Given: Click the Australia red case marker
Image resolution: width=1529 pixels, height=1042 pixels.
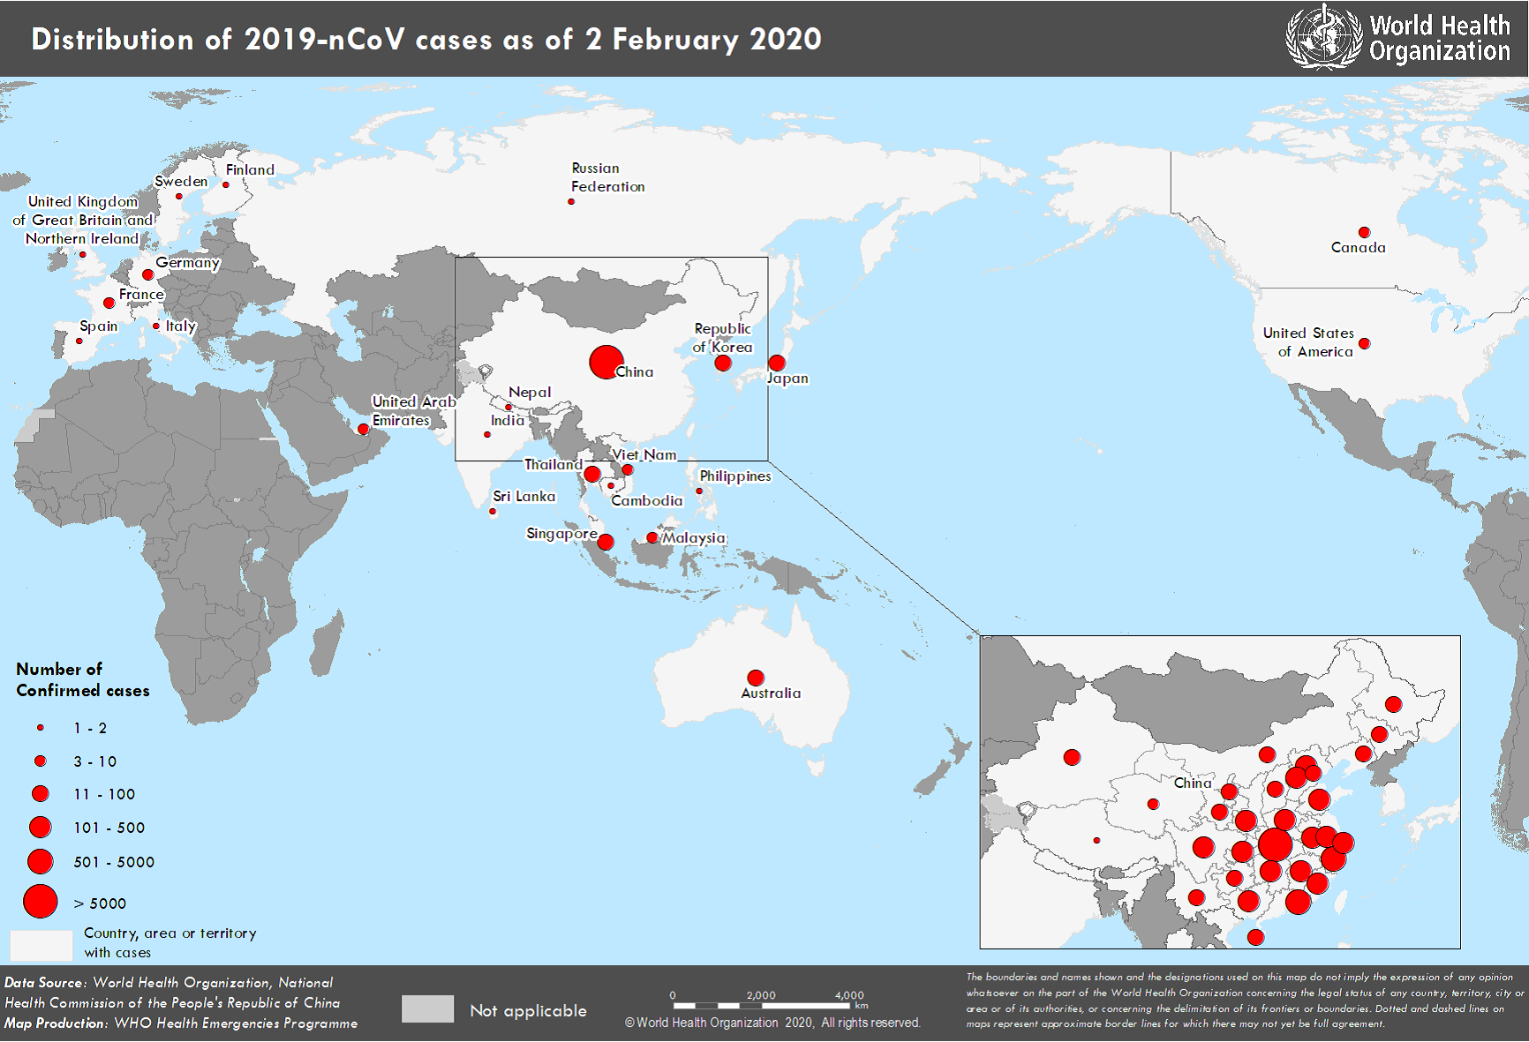Looking at the screenshot, I should point(756,678).
